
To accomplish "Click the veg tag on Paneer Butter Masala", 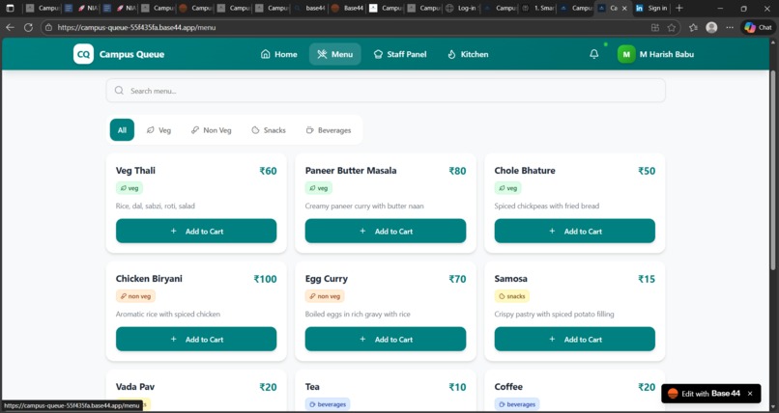I will [319, 188].
